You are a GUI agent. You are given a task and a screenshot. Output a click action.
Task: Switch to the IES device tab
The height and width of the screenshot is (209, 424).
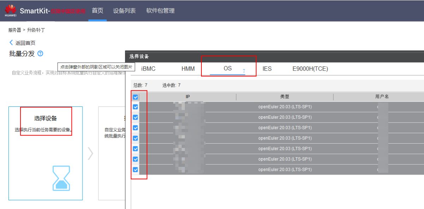[267, 69]
